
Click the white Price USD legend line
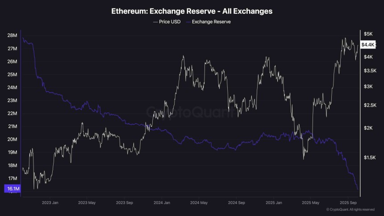pos(155,21)
